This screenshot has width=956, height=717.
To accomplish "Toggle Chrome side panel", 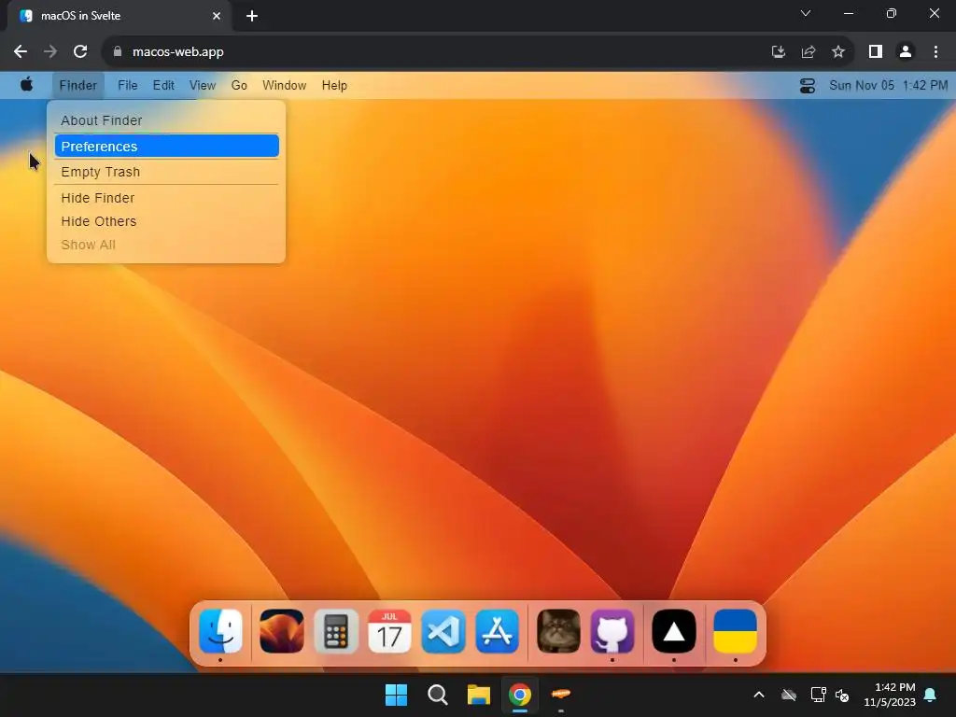I will point(876,52).
